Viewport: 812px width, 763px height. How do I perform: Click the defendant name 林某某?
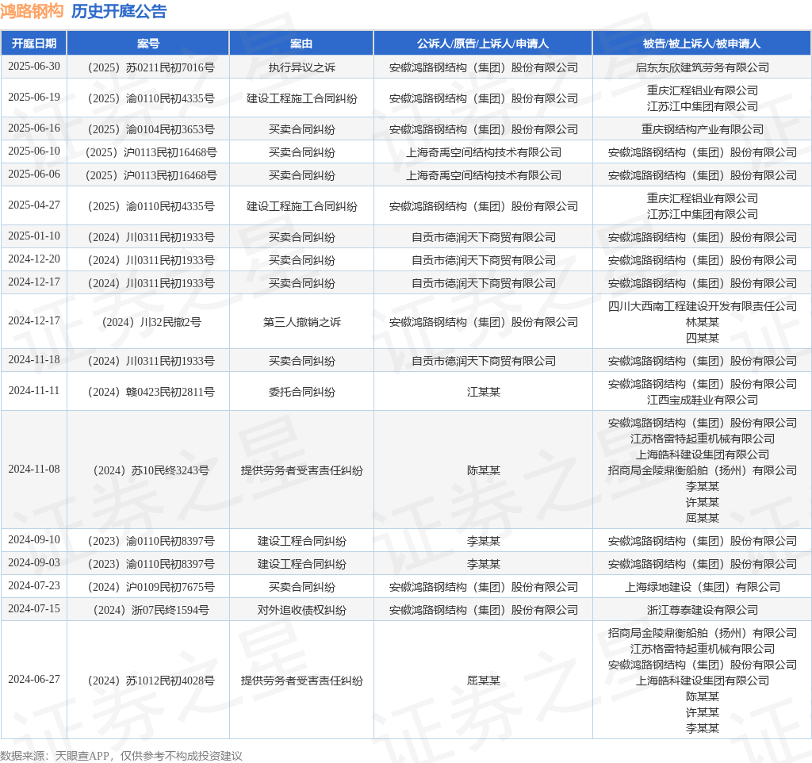point(703,322)
